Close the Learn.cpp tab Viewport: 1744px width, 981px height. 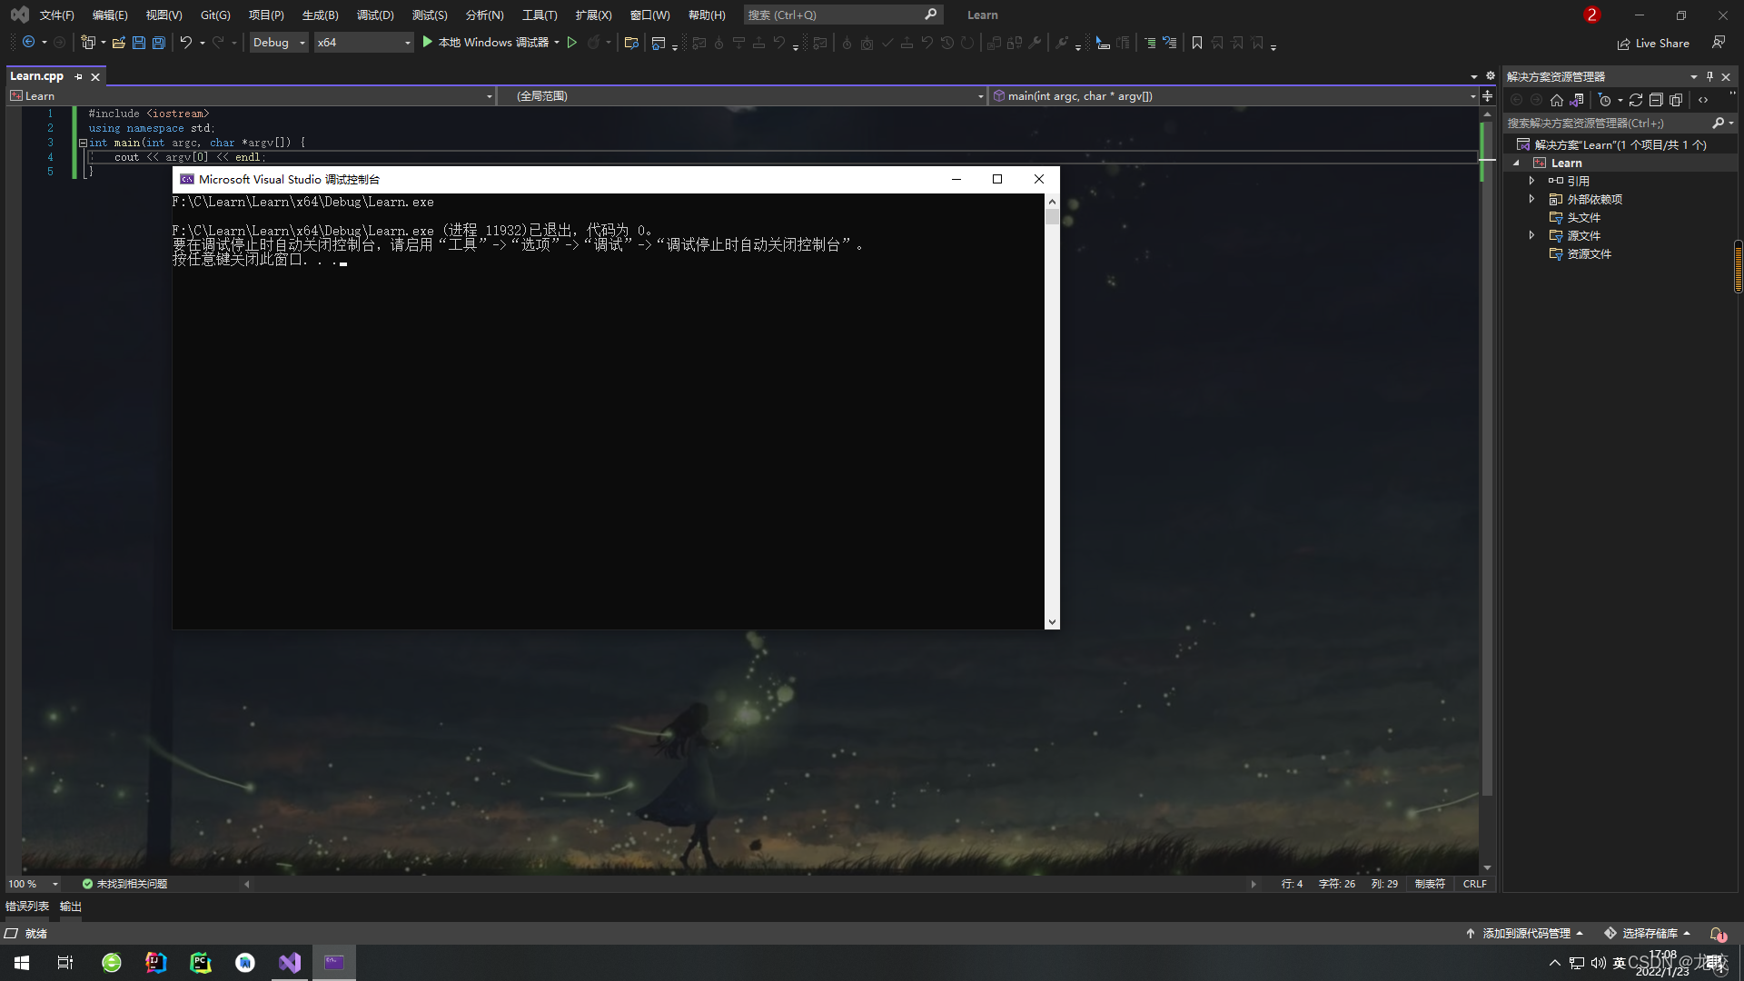click(x=95, y=76)
